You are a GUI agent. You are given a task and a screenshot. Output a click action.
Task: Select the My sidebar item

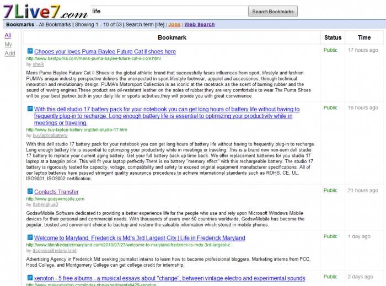pyautogui.click(x=8, y=44)
